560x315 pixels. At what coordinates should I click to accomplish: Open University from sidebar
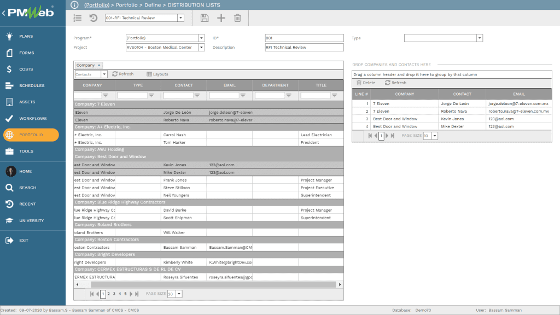pos(31,220)
